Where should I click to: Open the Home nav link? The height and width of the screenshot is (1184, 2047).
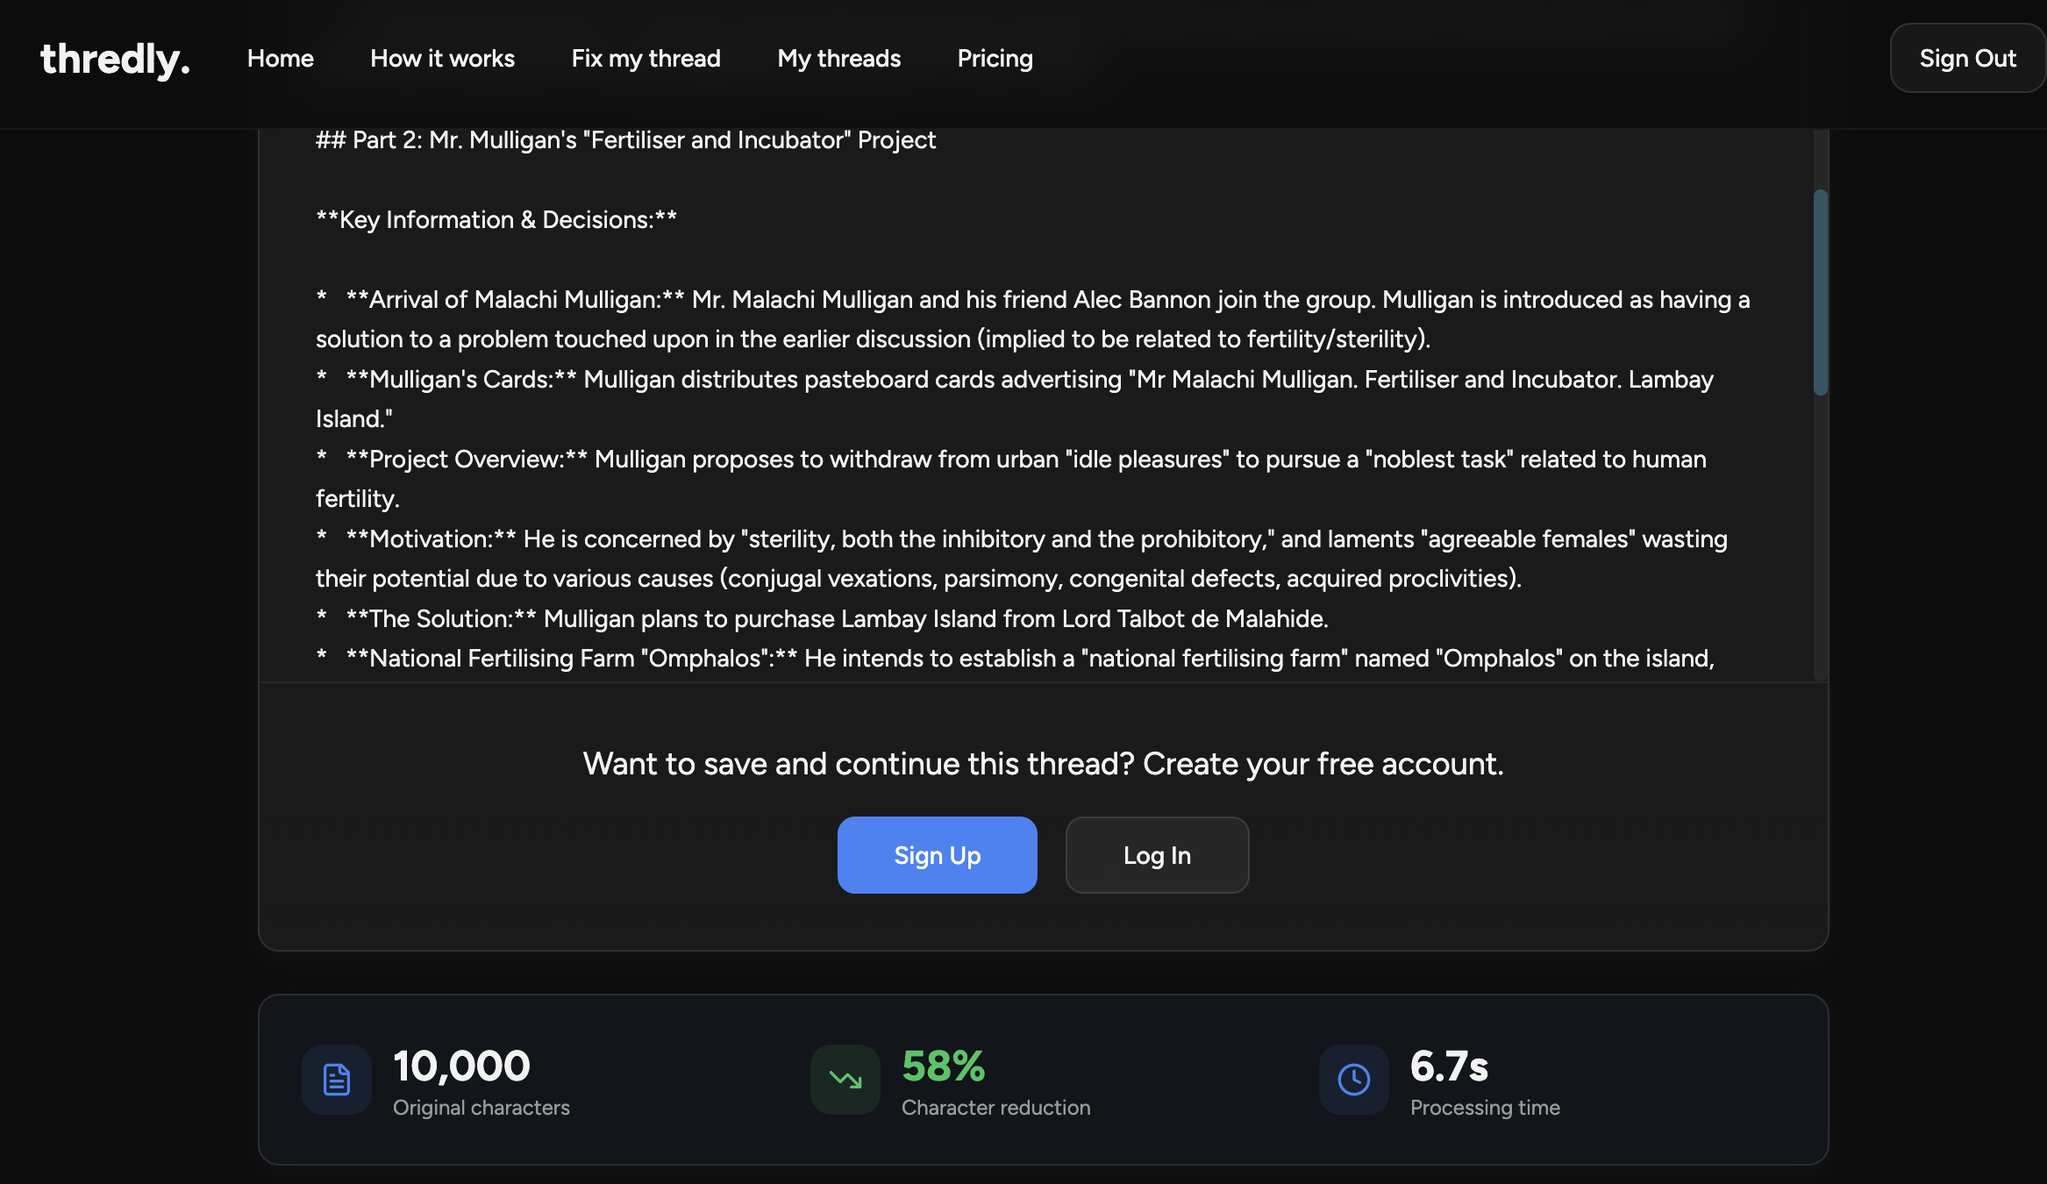tap(280, 59)
